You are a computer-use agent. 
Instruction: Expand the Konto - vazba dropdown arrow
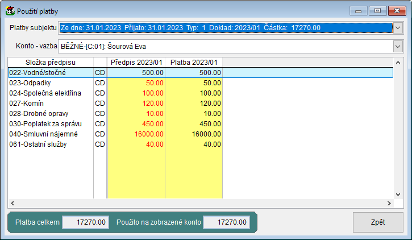(397, 46)
